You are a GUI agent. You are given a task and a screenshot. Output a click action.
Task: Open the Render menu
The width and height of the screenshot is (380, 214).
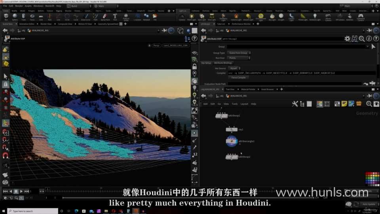[19, 6]
